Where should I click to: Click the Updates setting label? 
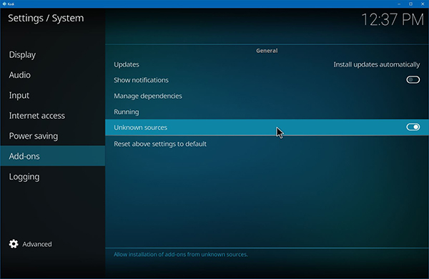[x=127, y=64]
